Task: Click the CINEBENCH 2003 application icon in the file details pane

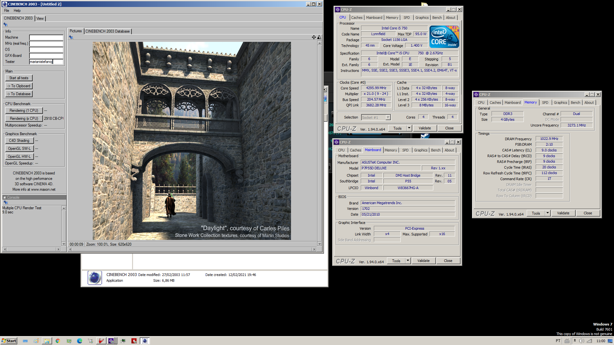Action: click(95, 278)
